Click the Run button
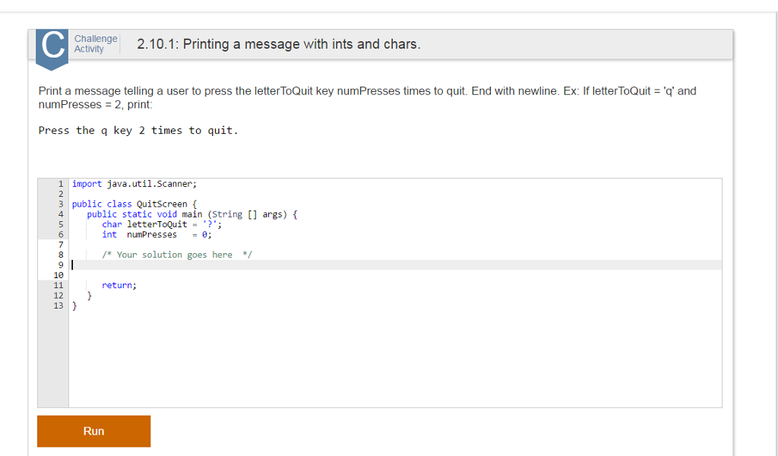Image resolution: width=778 pixels, height=456 pixels. click(x=93, y=431)
